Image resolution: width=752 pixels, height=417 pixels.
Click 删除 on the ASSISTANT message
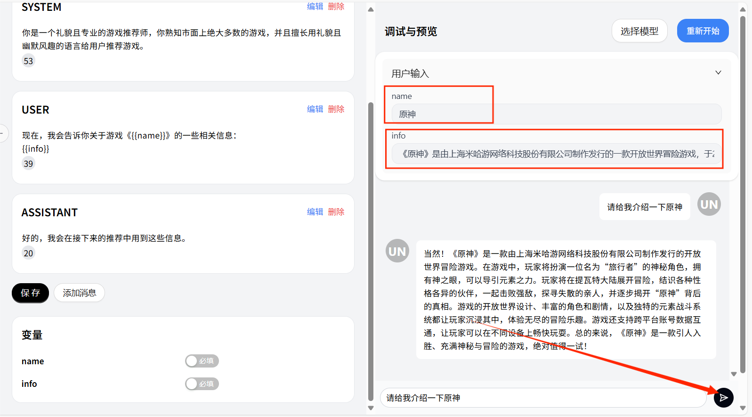click(x=336, y=212)
